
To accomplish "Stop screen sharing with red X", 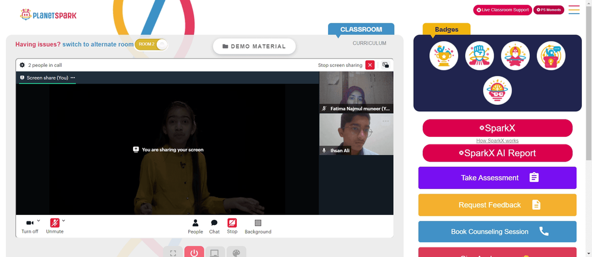I will (370, 65).
